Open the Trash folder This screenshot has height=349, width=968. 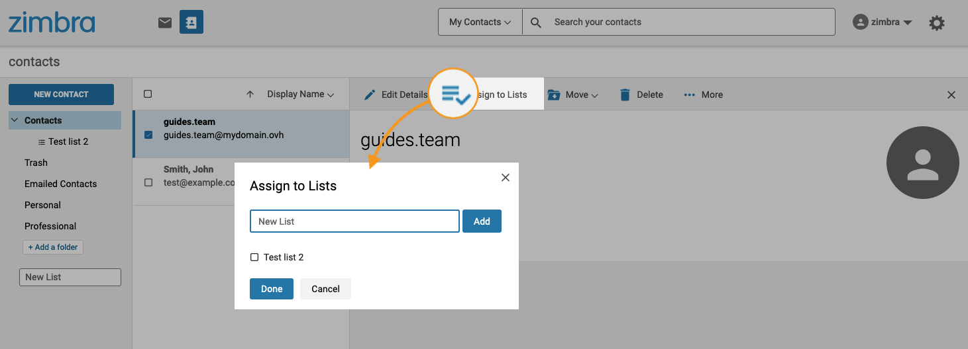click(36, 163)
